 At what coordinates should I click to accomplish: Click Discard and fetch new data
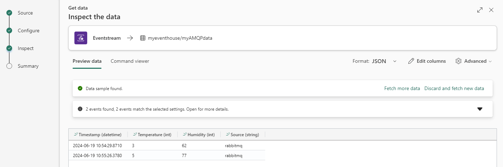pos(454,88)
